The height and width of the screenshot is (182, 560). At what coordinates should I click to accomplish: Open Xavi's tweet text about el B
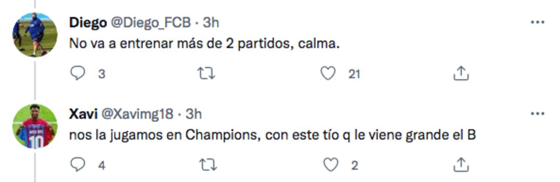[x=273, y=135]
